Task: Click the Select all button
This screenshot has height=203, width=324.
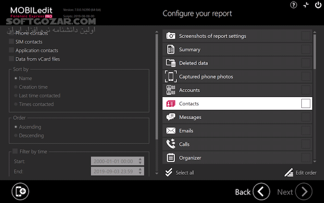Action: 181,173
